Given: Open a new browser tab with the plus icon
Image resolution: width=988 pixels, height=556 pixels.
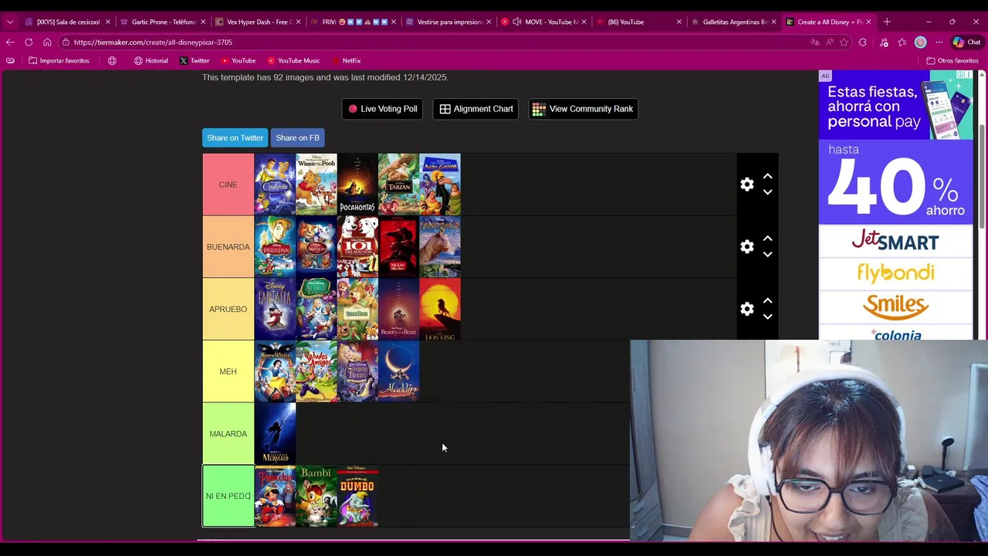Looking at the screenshot, I should 887,22.
